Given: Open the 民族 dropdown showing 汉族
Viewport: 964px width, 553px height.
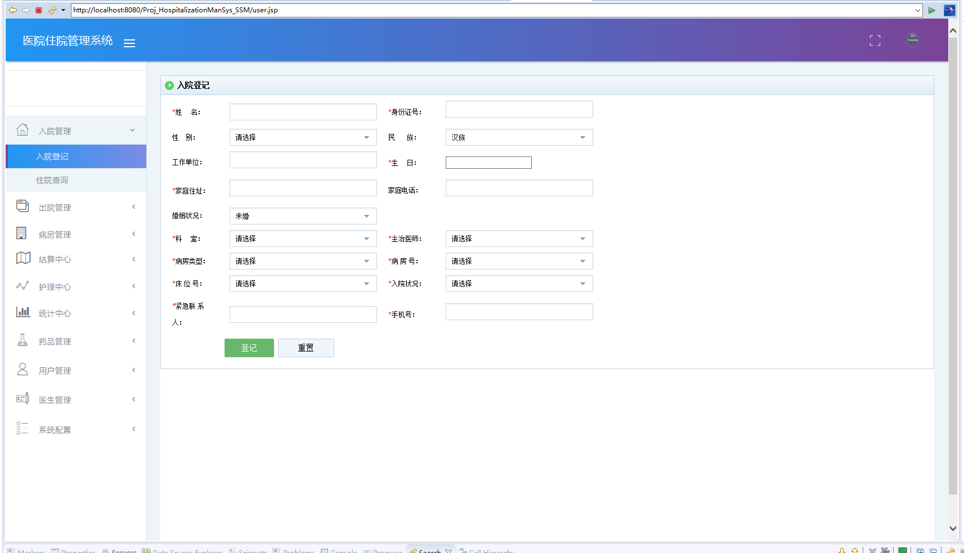Looking at the screenshot, I should pos(519,137).
